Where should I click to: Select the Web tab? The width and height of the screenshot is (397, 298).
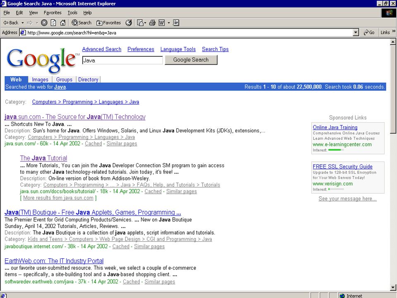16,79
